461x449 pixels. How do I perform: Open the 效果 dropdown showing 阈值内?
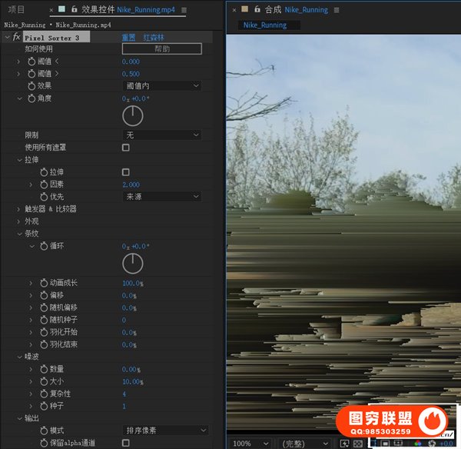coord(162,86)
